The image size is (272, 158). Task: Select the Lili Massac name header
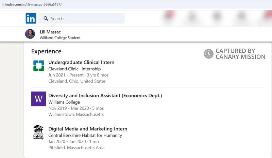pyautogui.click(x=50, y=32)
